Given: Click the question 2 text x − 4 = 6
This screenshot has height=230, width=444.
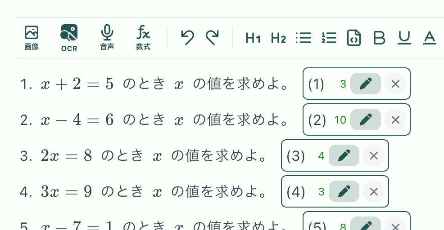Looking at the screenshot, I should [x=77, y=119].
